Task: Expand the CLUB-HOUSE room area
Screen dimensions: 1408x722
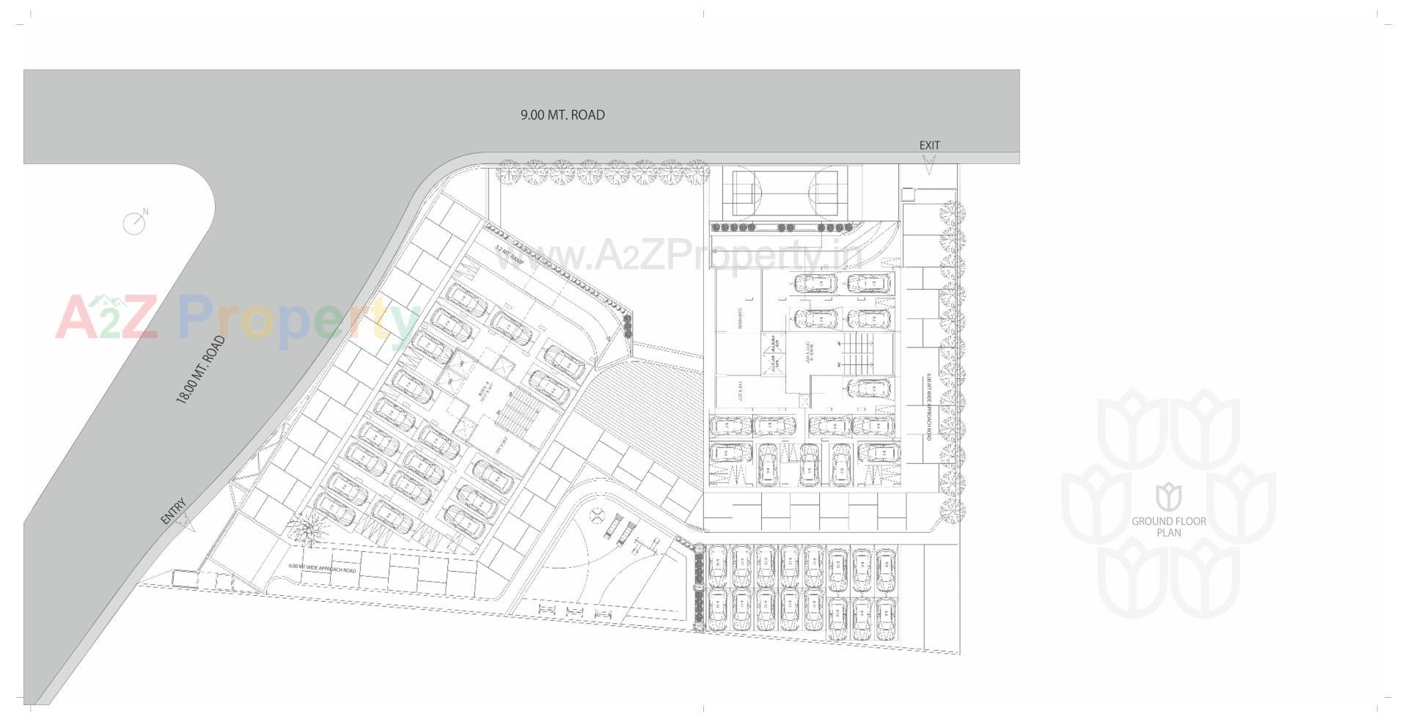Action: pyautogui.click(x=741, y=319)
